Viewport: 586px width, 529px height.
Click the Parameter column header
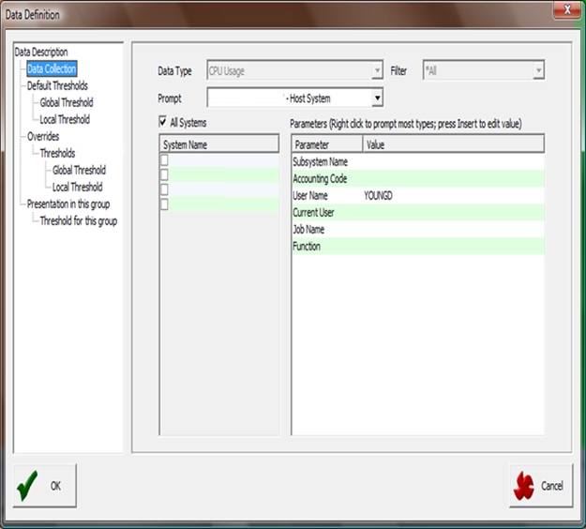[313, 145]
